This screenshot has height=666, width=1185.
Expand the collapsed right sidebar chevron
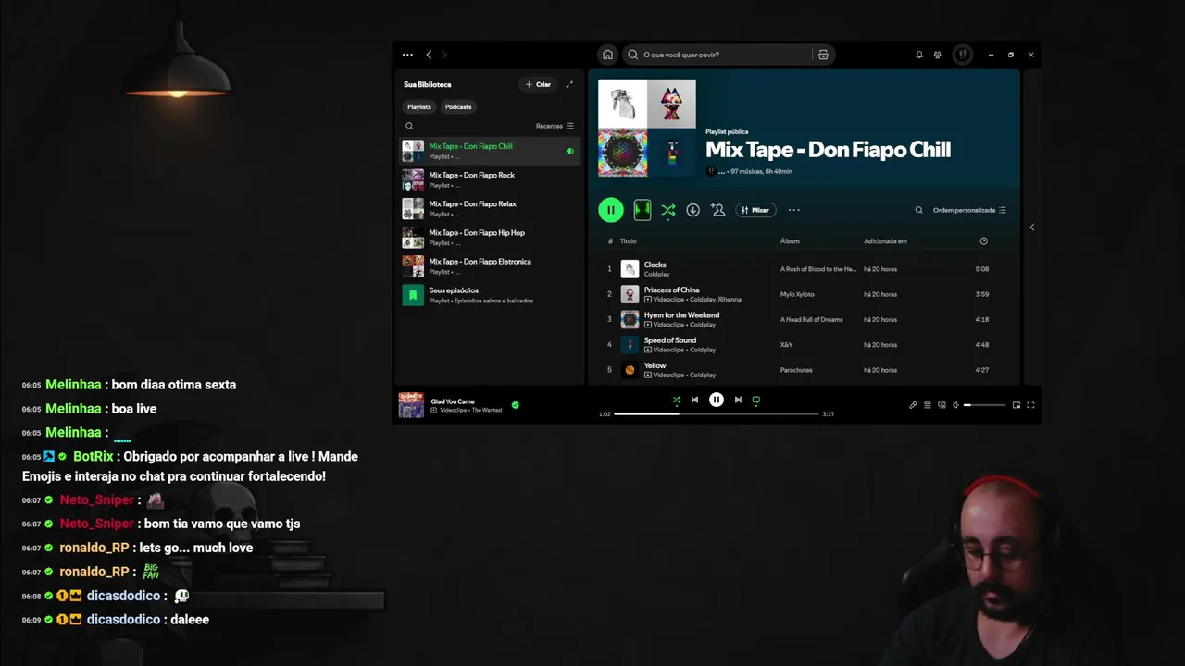click(1031, 228)
